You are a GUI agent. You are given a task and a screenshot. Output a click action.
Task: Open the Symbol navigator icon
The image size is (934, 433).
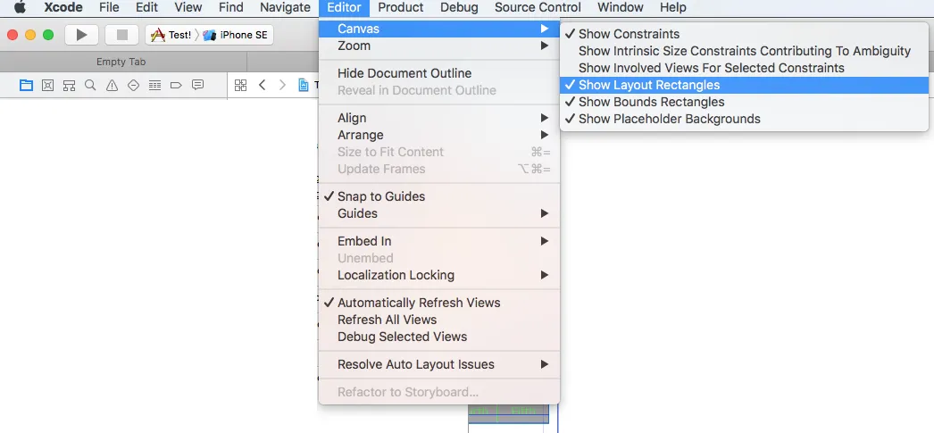(x=69, y=85)
